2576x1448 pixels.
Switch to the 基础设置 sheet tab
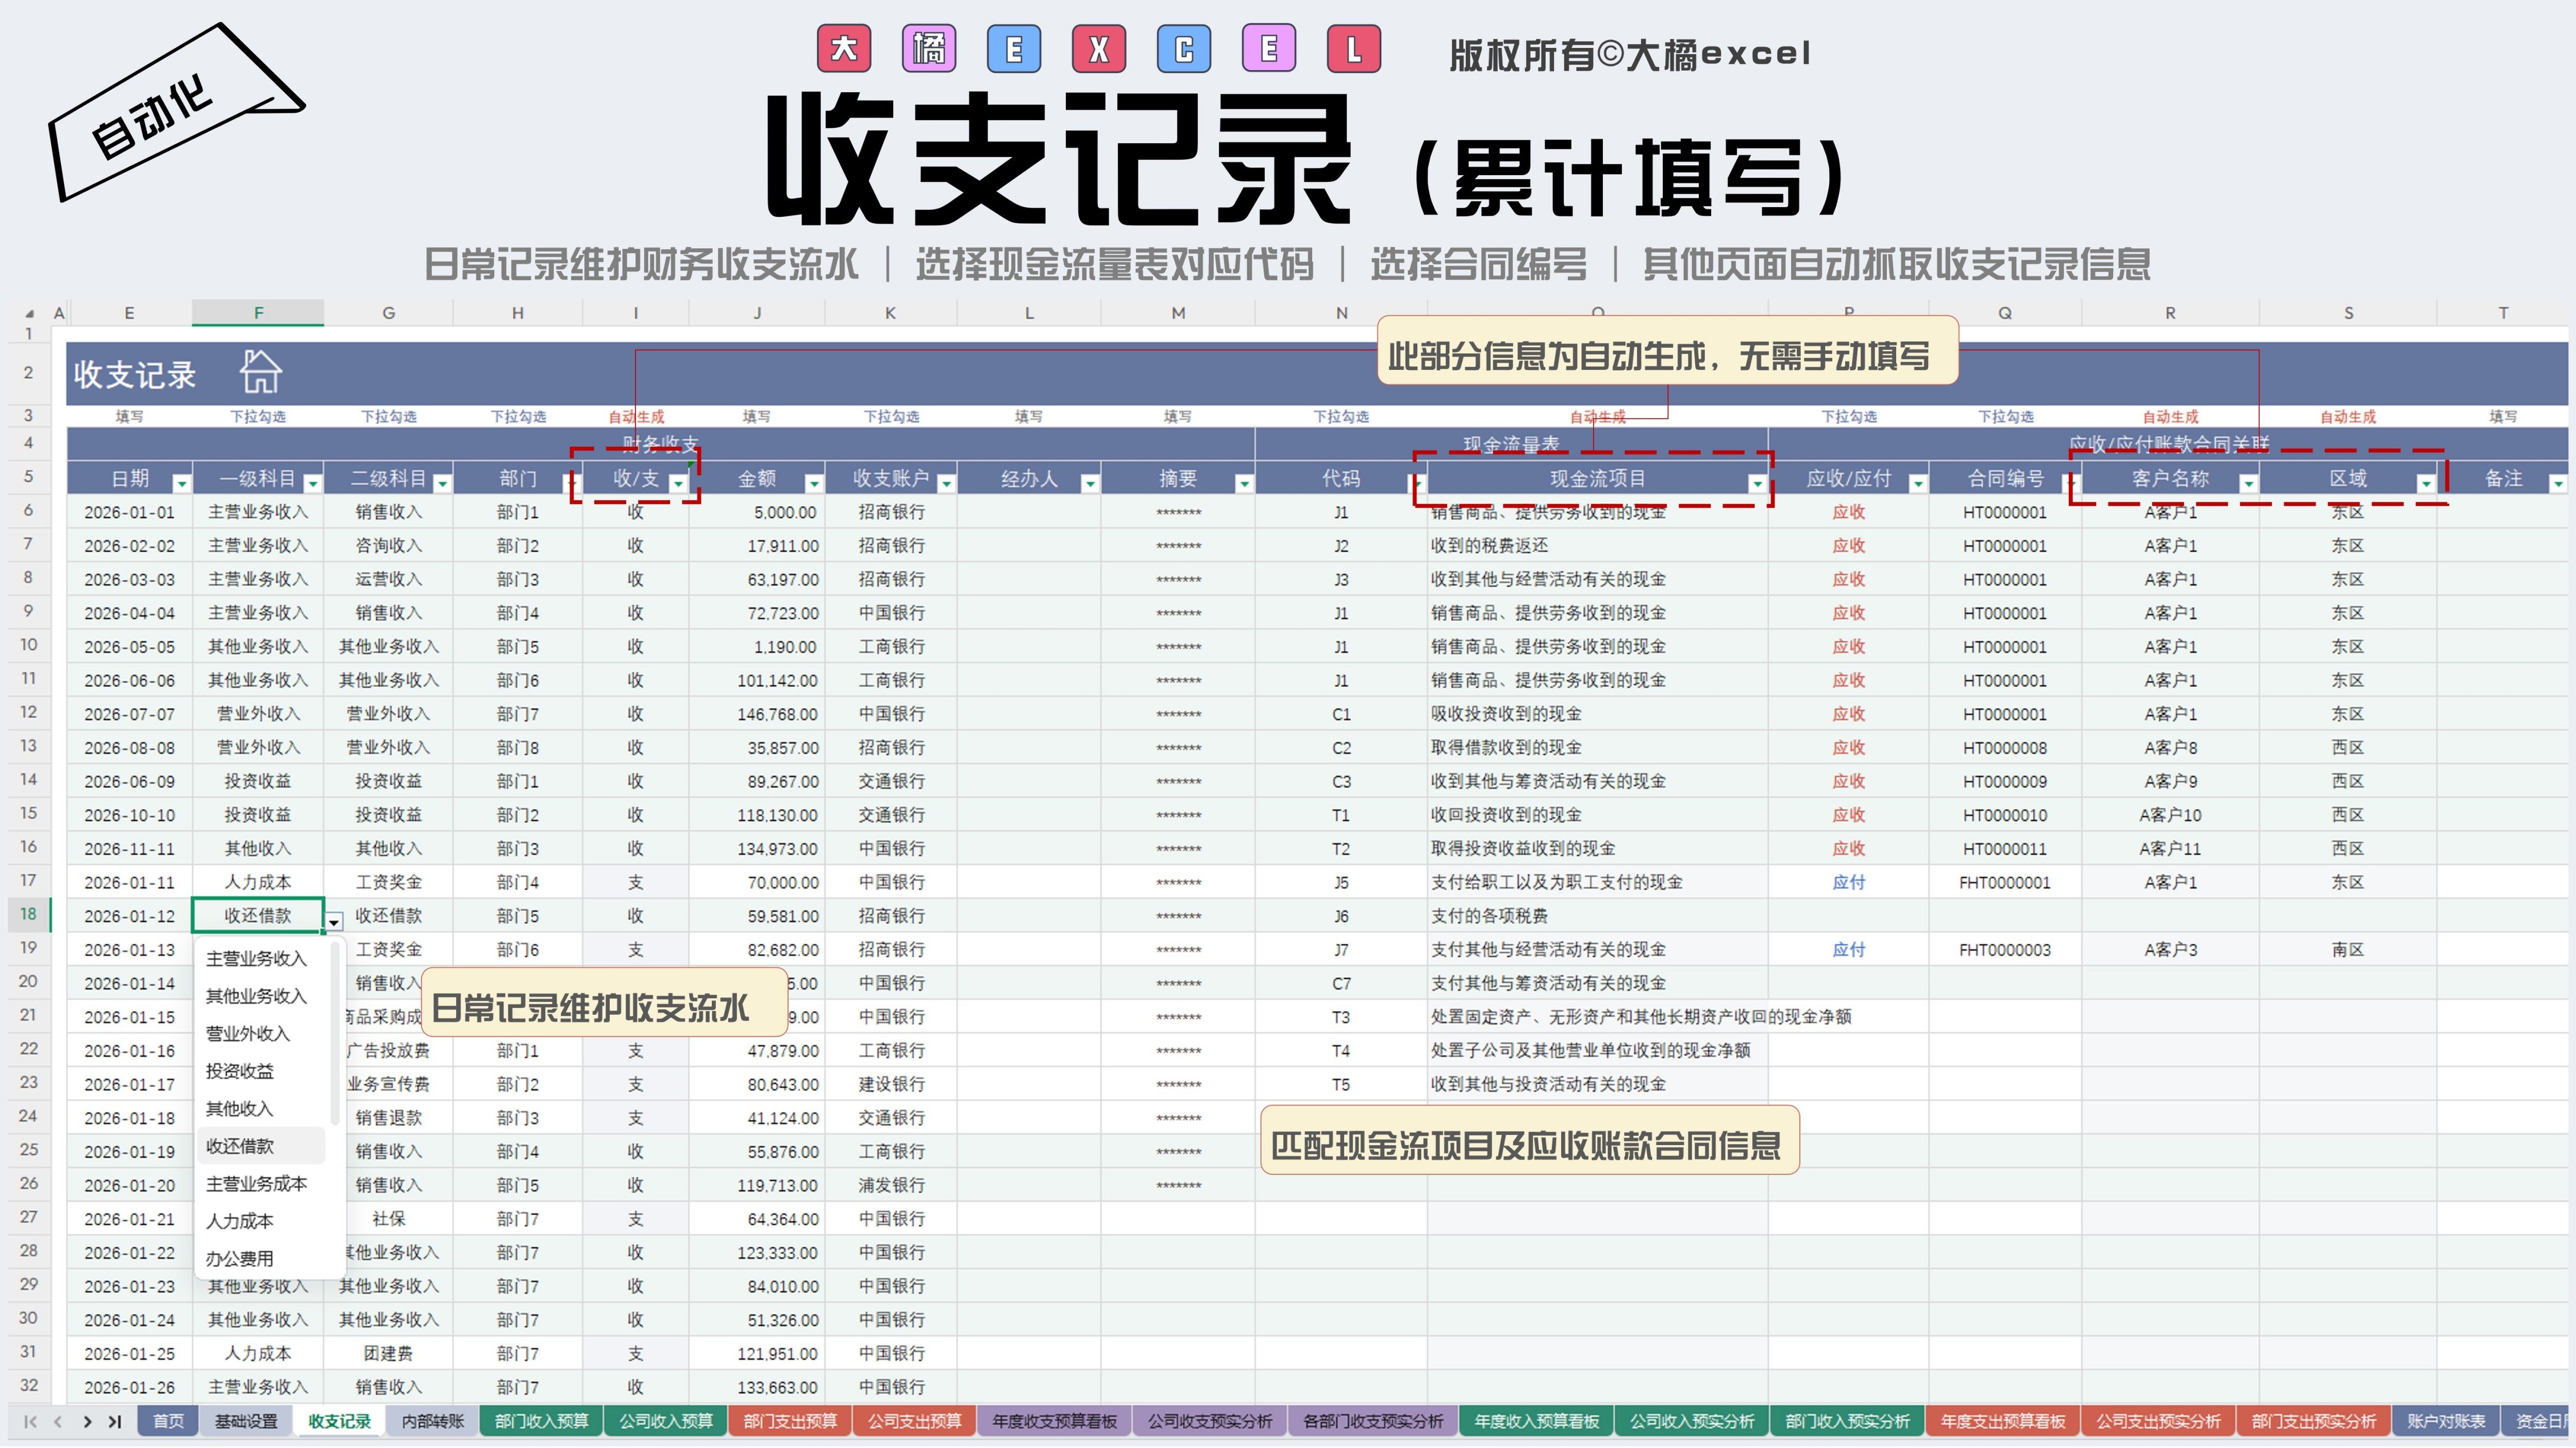(246, 1421)
